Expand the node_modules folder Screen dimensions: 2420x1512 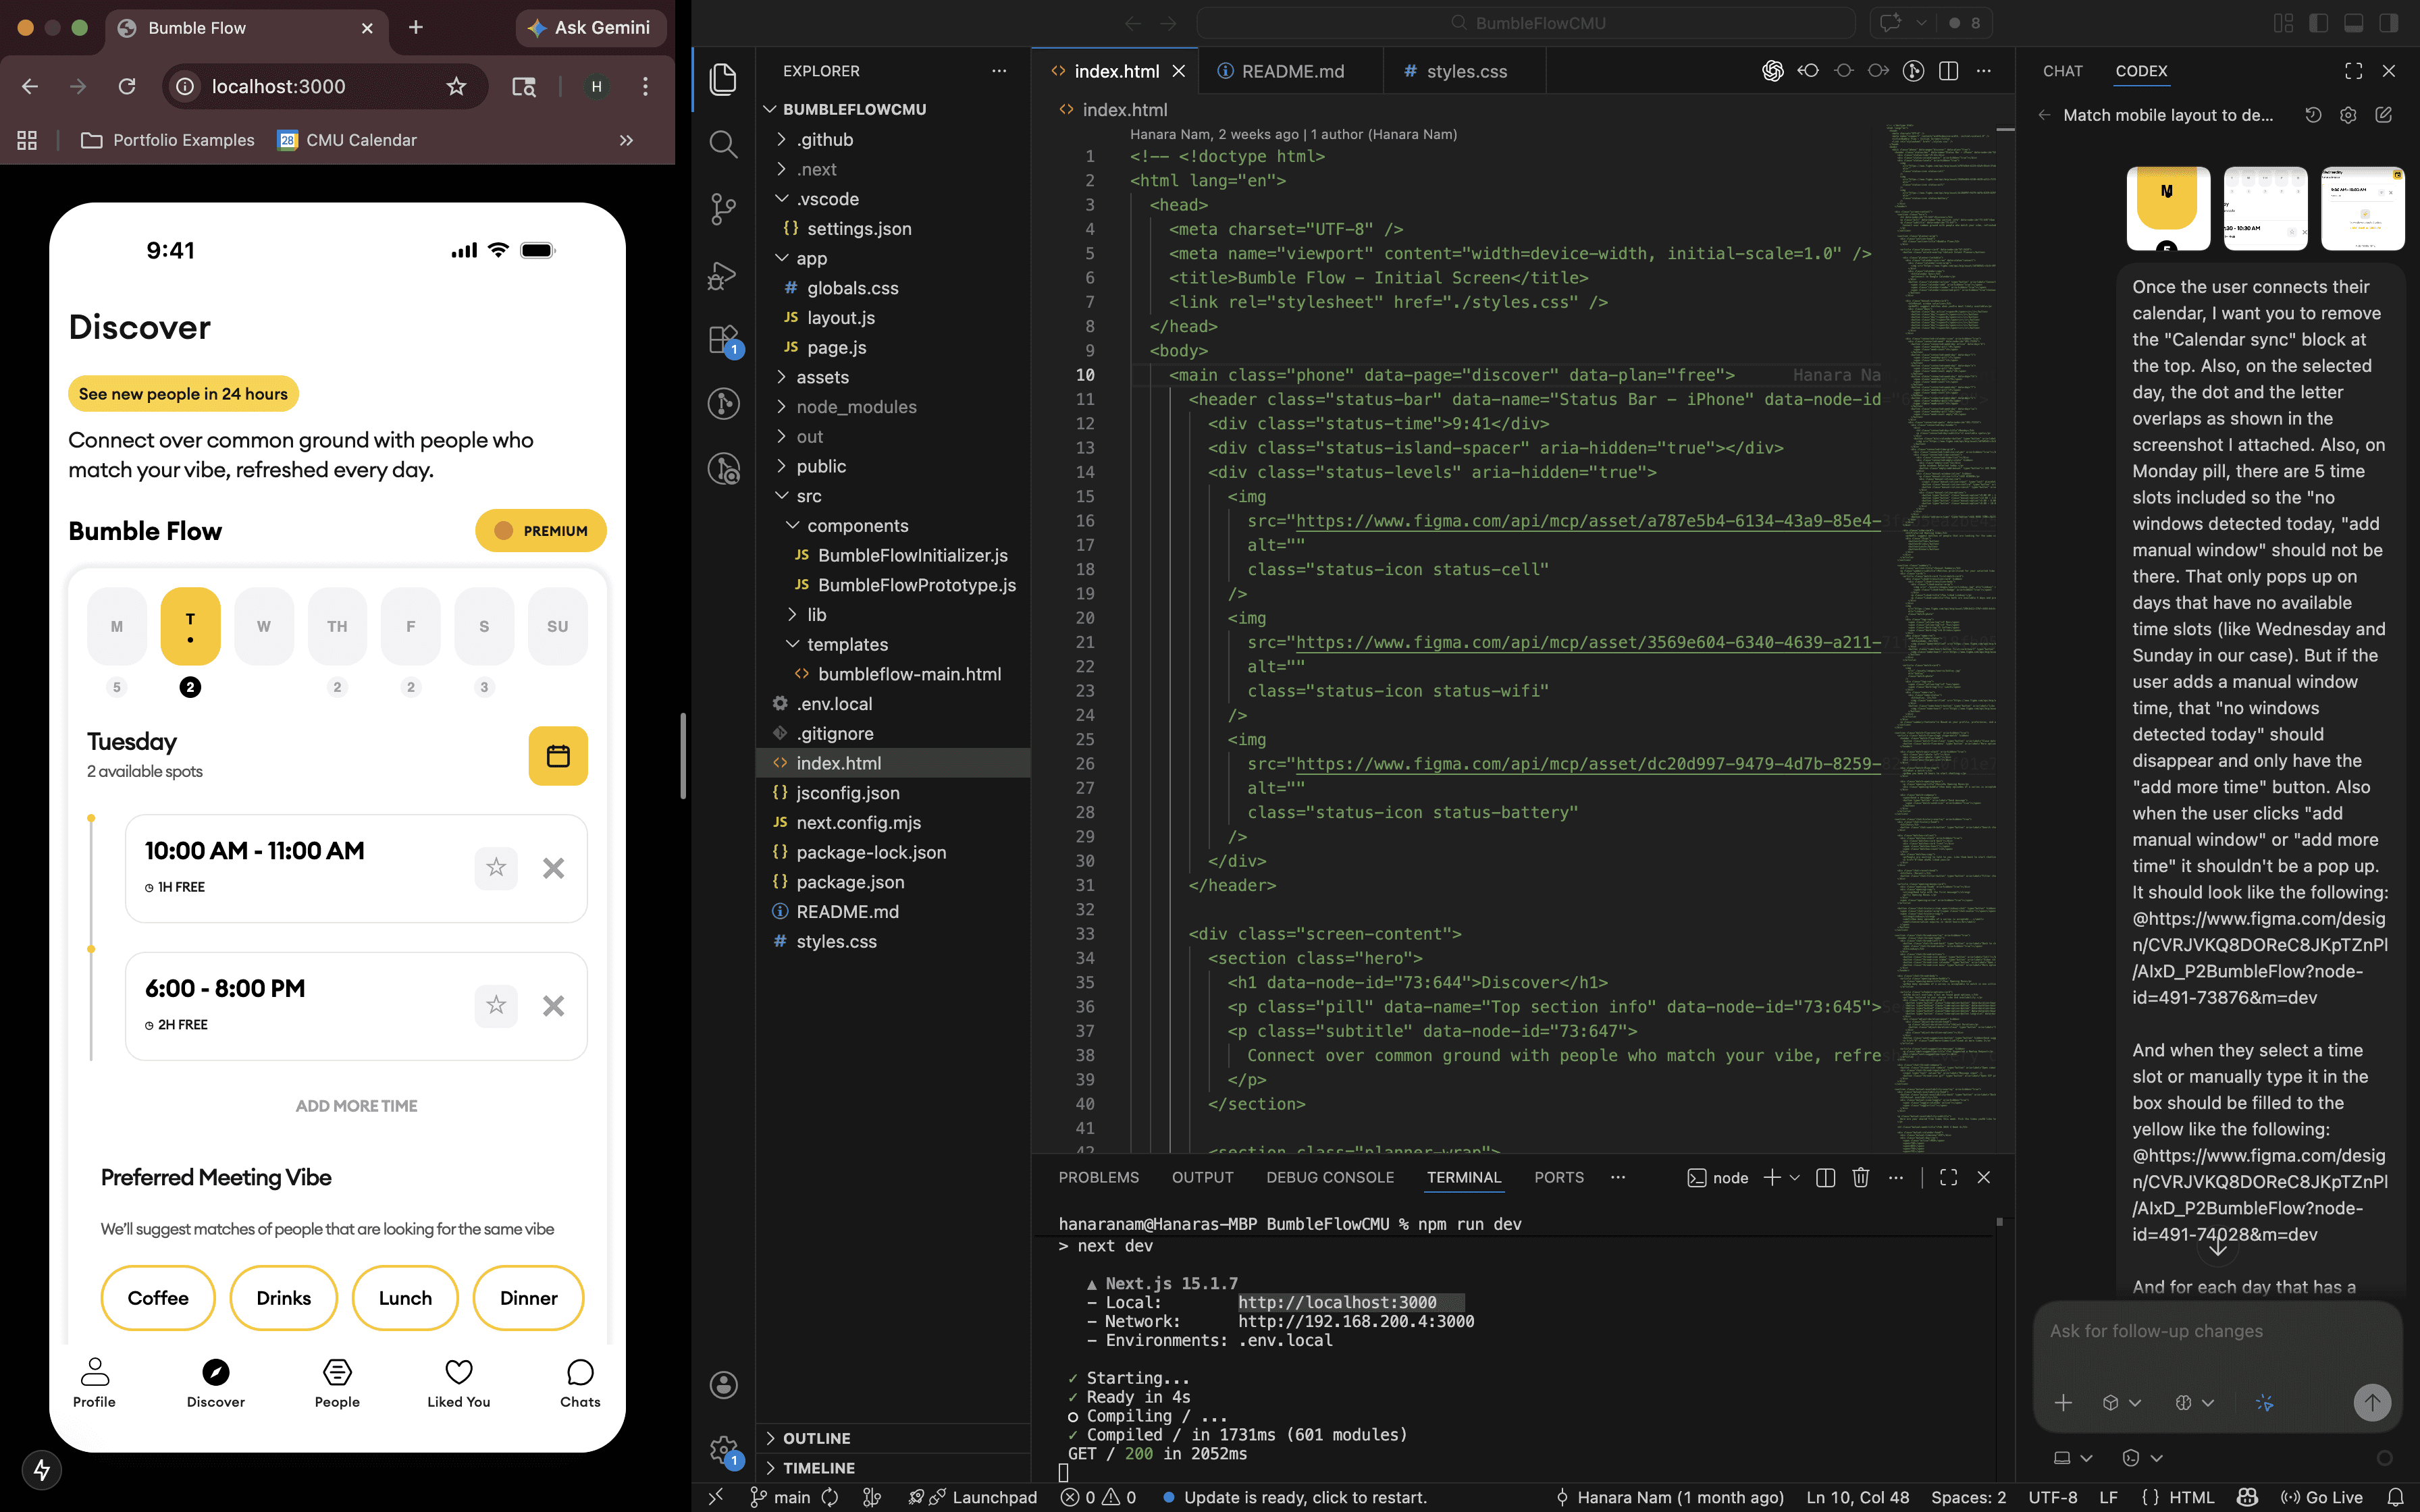[856, 407]
